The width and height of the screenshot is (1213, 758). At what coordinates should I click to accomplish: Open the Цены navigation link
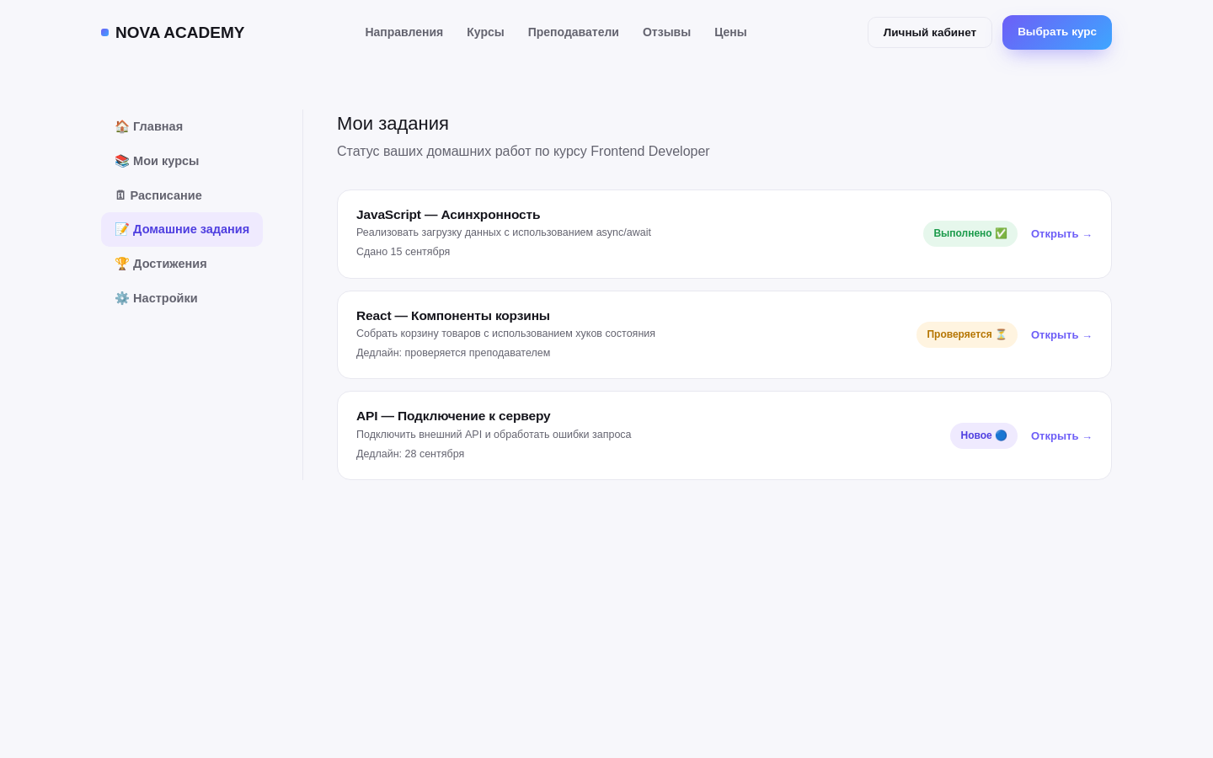click(730, 32)
